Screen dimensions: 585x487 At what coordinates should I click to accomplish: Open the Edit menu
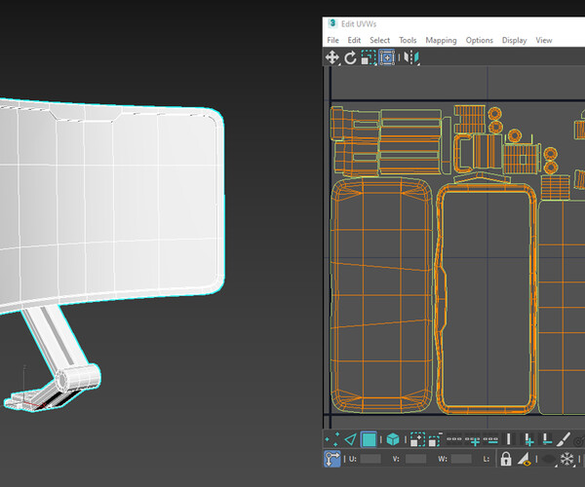click(354, 40)
